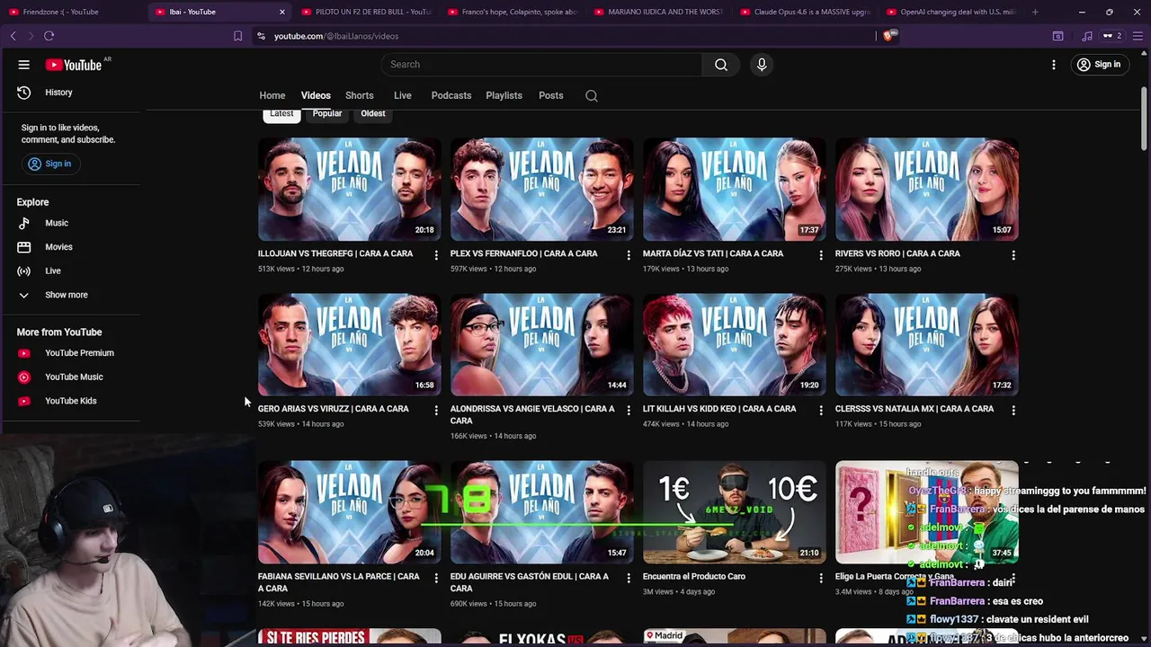Reload the page with browser refresh
Screen dimensions: 1151x647
(x=49, y=36)
